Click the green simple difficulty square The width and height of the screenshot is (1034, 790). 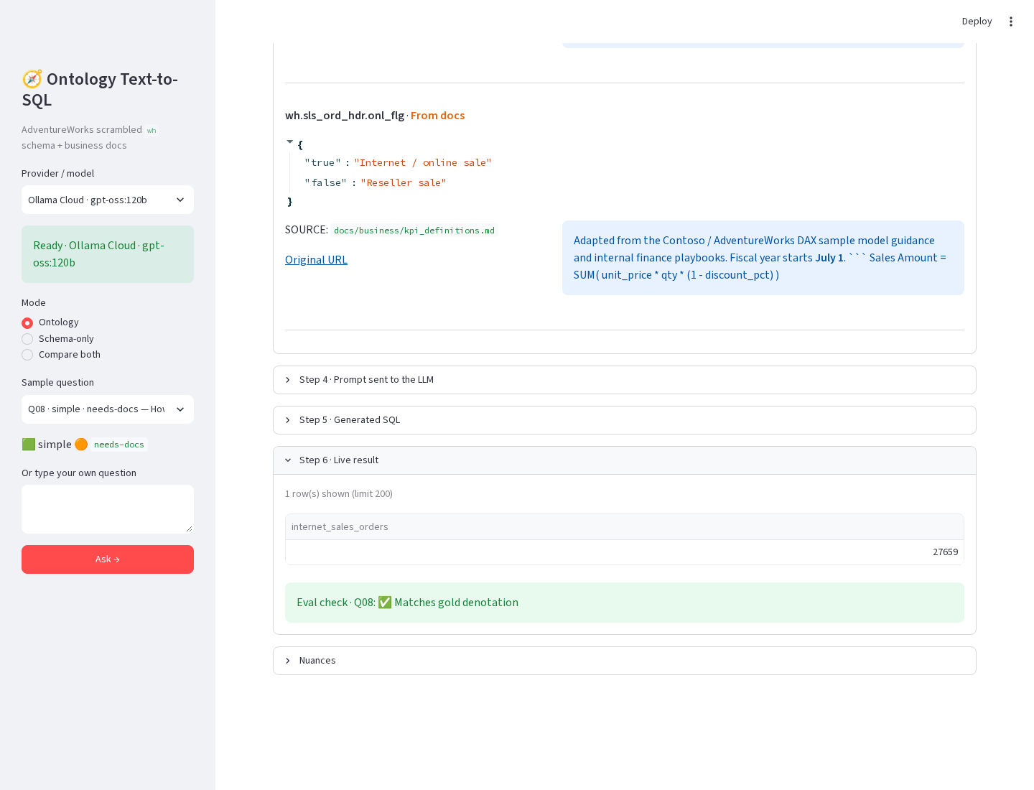click(29, 445)
